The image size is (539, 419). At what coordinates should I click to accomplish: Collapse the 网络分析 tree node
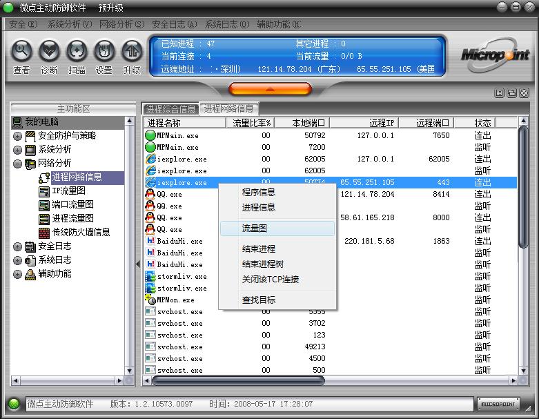click(17, 164)
